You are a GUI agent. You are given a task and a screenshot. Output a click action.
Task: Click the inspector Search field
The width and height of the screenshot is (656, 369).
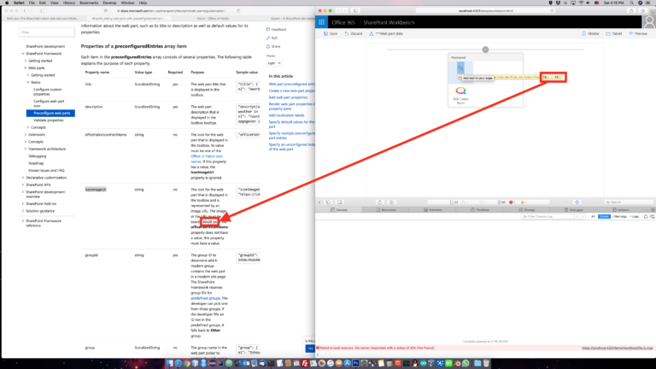point(628,202)
